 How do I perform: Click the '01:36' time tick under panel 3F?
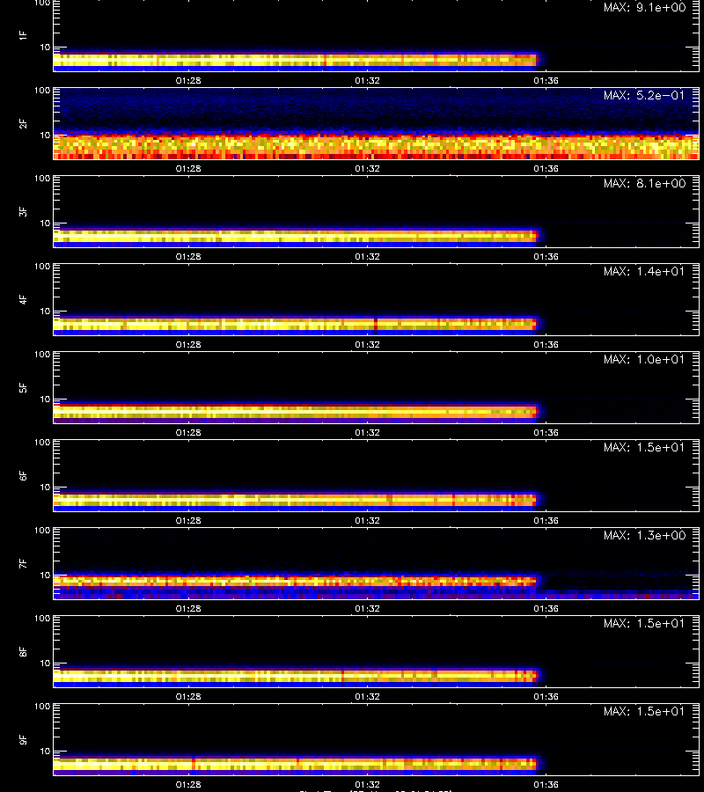(546, 257)
